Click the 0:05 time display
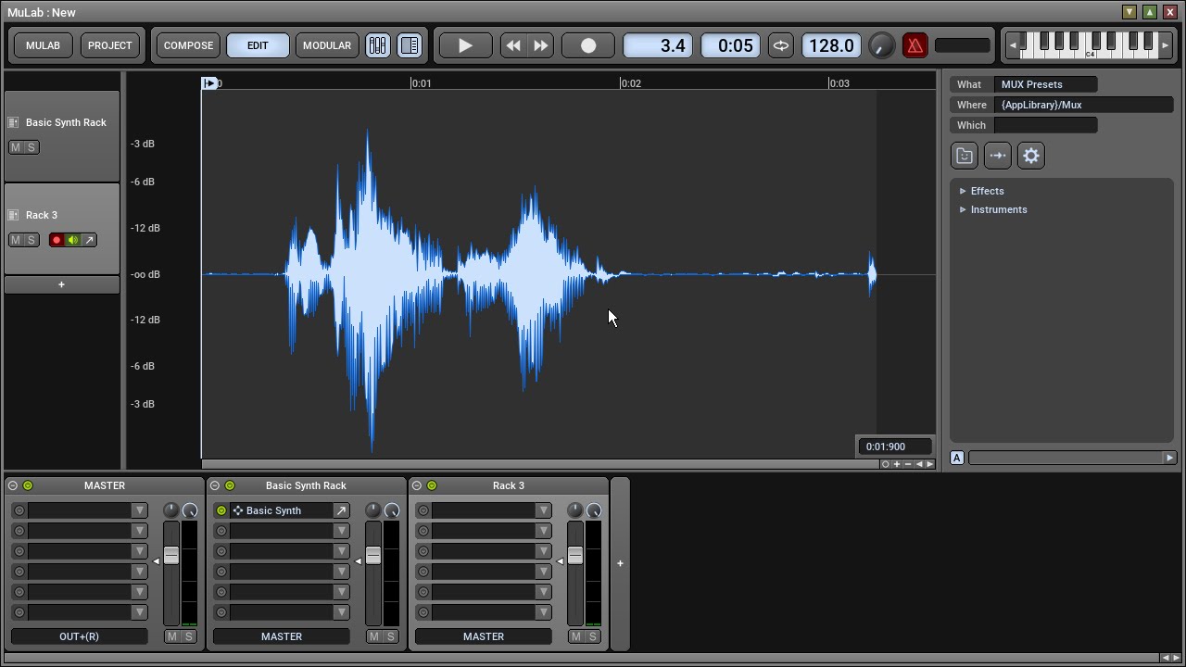The width and height of the screenshot is (1186, 667). pyautogui.click(x=731, y=45)
